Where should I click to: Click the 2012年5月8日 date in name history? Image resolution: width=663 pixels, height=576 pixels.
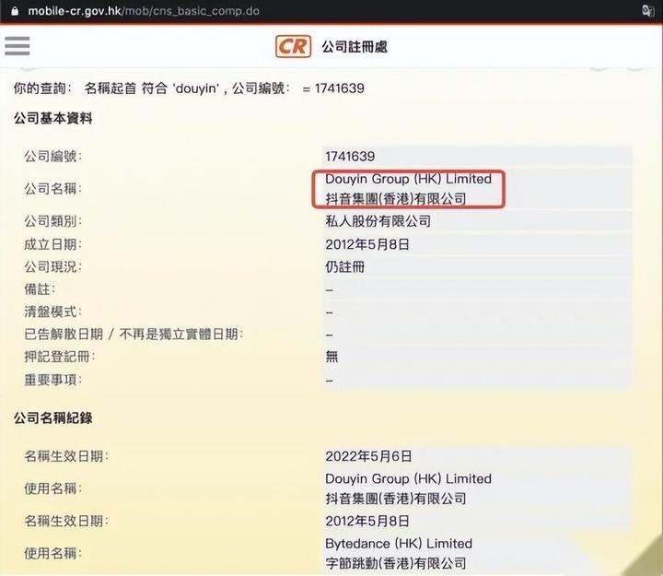coord(367,521)
